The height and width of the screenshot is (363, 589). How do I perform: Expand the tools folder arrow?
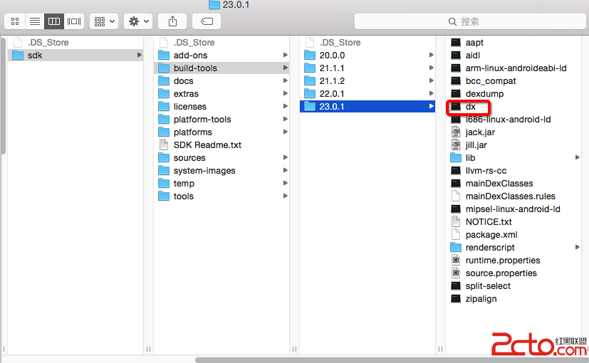click(286, 196)
